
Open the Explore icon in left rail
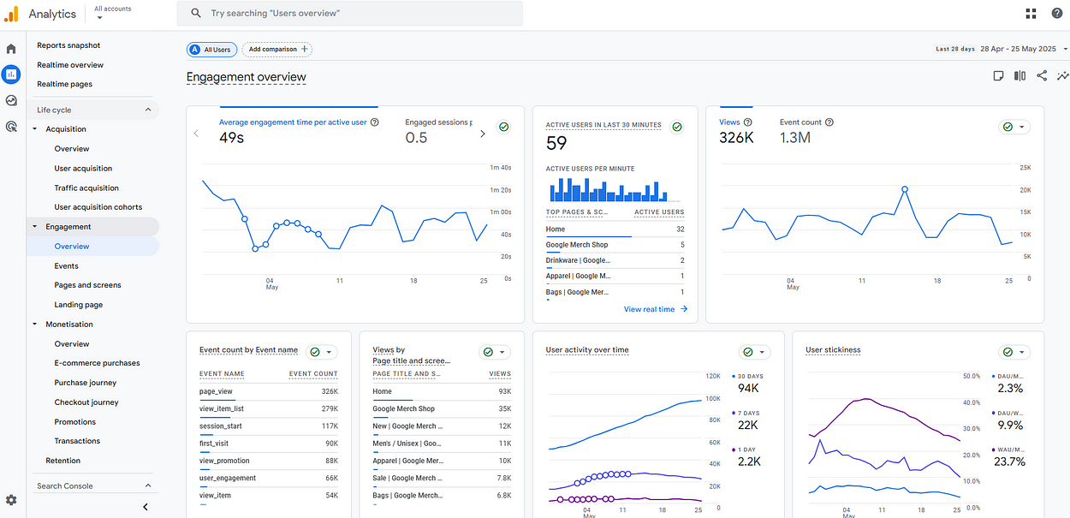click(11, 100)
